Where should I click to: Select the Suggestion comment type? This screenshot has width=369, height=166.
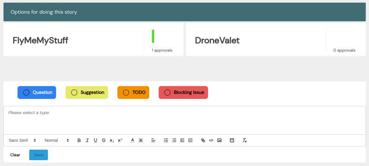(87, 92)
